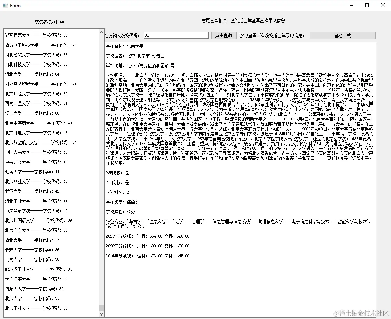Select 北京工业大学 学校代码 30 row
Image resolution: width=391 pixels, height=319 pixels.
(37, 308)
